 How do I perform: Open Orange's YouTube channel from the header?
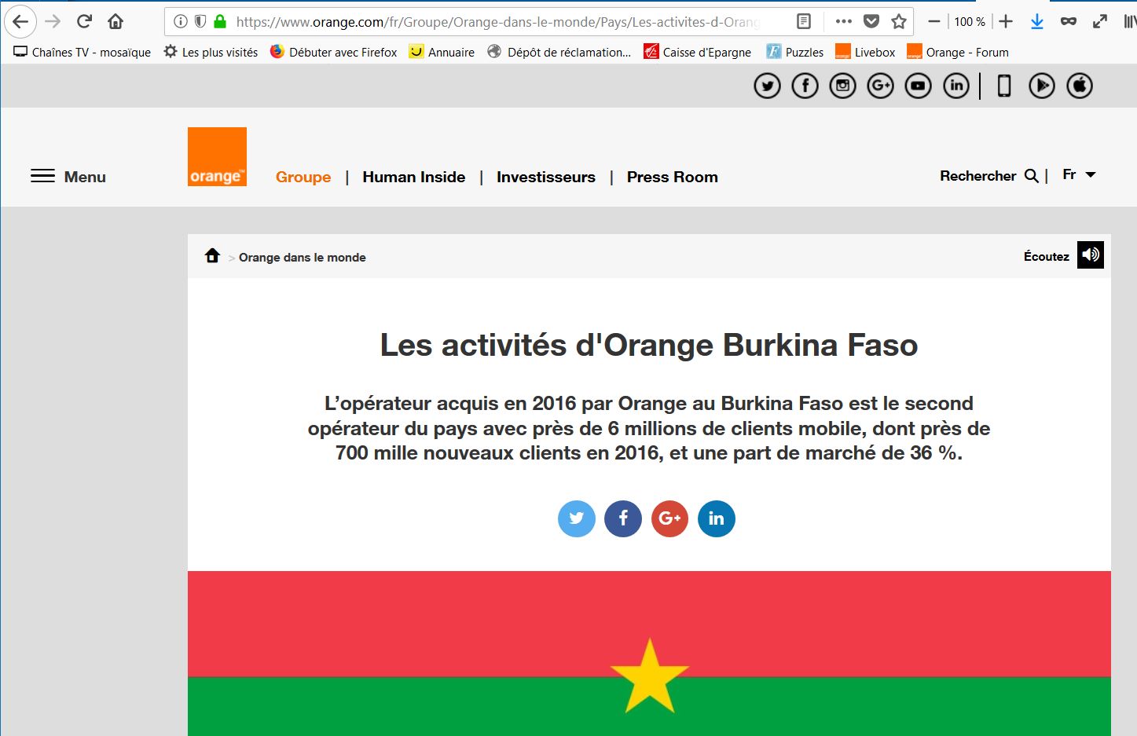click(918, 86)
